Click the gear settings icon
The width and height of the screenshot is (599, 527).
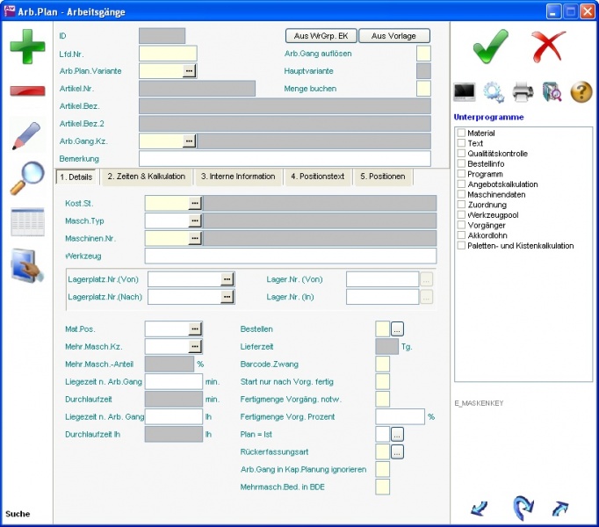coord(494,91)
